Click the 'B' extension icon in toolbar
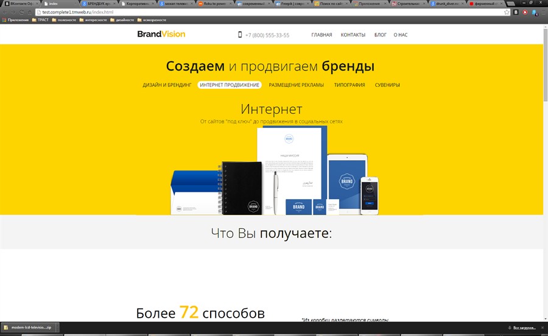This screenshot has height=336, width=548. pos(516,12)
